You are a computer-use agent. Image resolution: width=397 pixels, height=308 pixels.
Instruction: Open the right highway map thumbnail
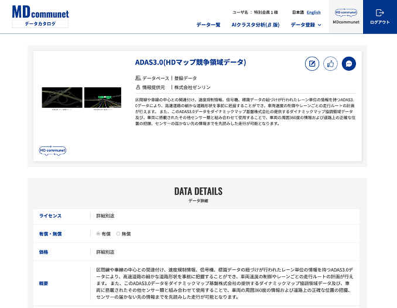coord(102,100)
